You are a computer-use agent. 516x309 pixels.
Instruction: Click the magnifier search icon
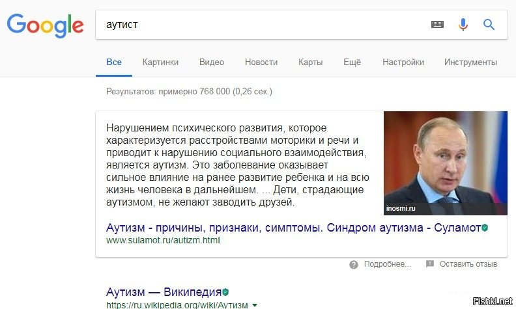click(x=489, y=24)
